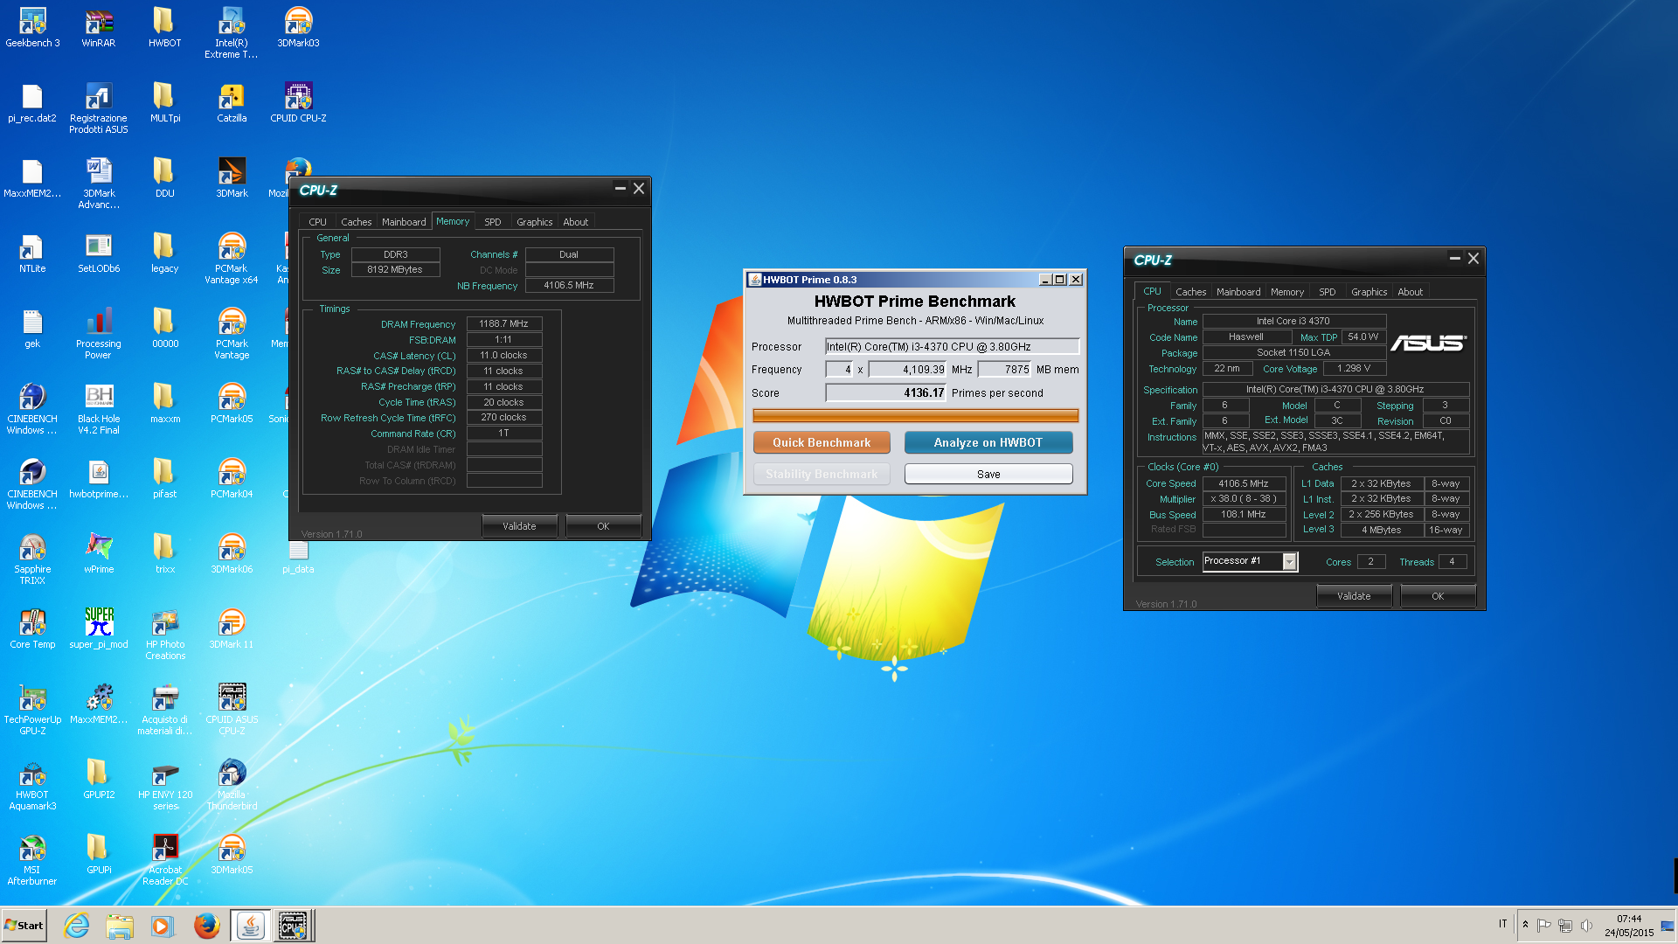Click the IT language indicator in taskbar
The width and height of the screenshot is (1678, 944).
[1502, 924]
